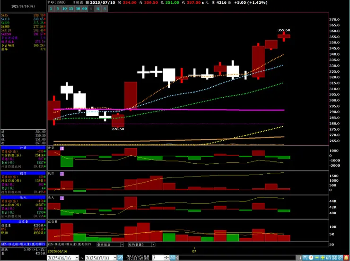350x261 pixels.
Task: Switch to the 5-minute timeframe button
Action: pos(58,8)
